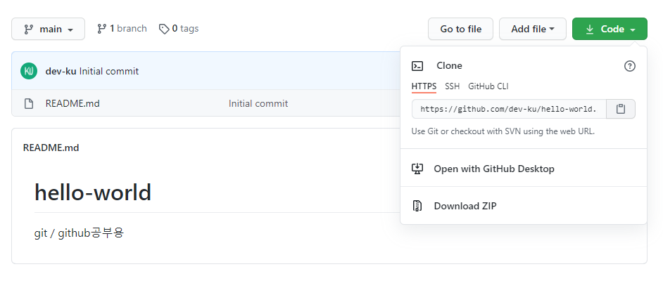This screenshot has height=281, width=663.
Task: Click the ZIP file icon
Action: [x=417, y=206]
